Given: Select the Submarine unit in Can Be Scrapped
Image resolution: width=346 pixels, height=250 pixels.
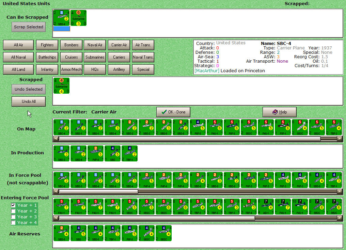Looking at the screenshot, I should point(79,18).
